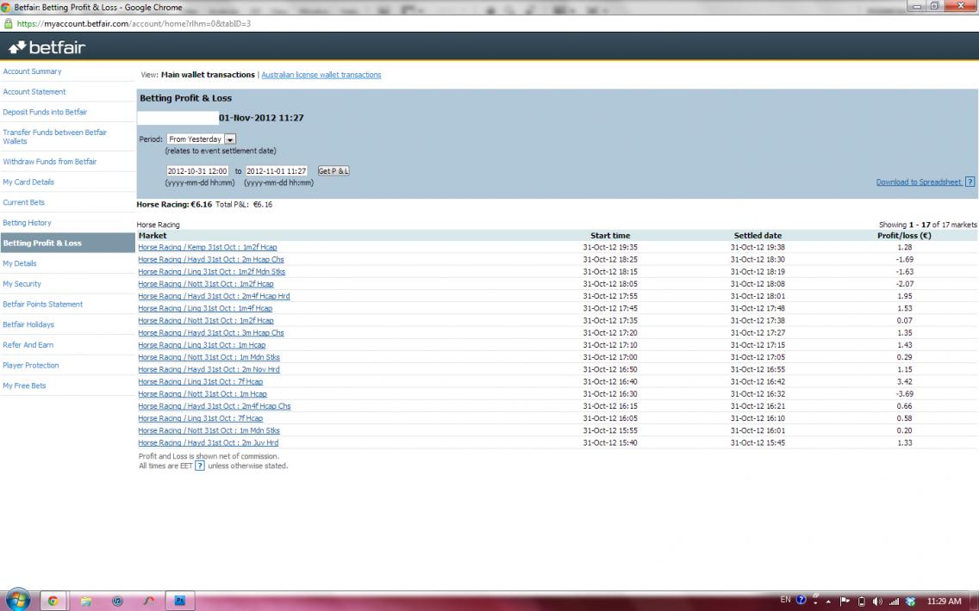Click the EN language indicator
The height and width of the screenshot is (611, 979).
coord(785,600)
